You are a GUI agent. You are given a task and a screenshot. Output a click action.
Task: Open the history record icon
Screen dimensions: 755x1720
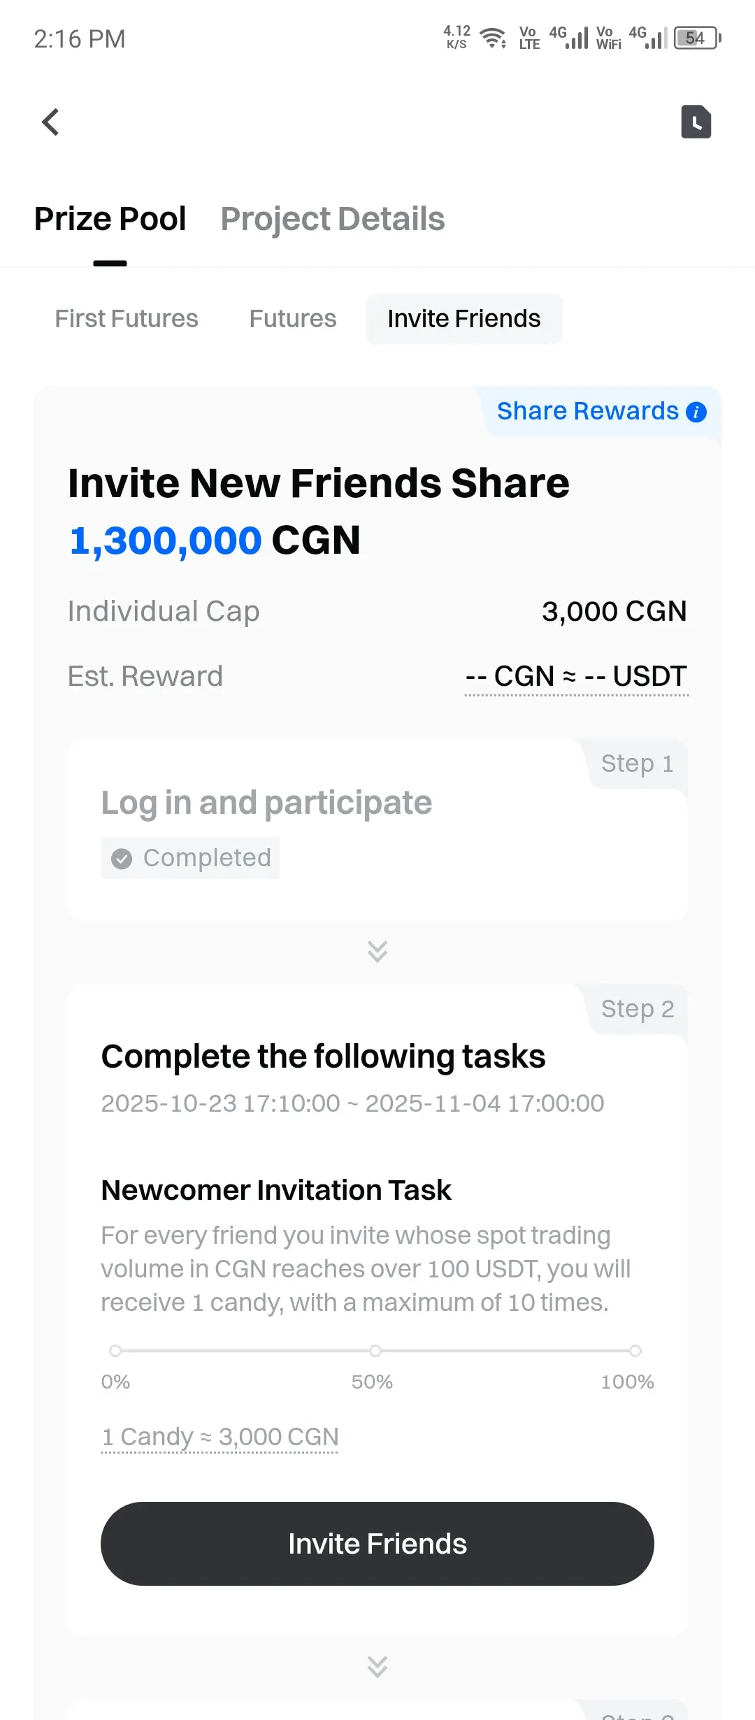(x=696, y=122)
